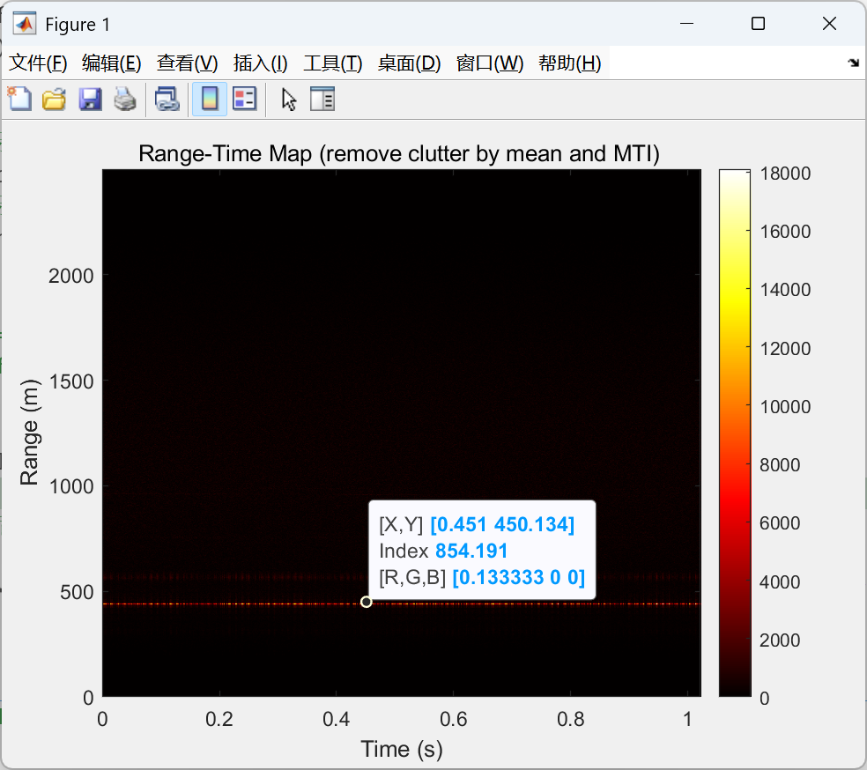
Task: Click the data tip marker on the plot
Action: pos(366,602)
